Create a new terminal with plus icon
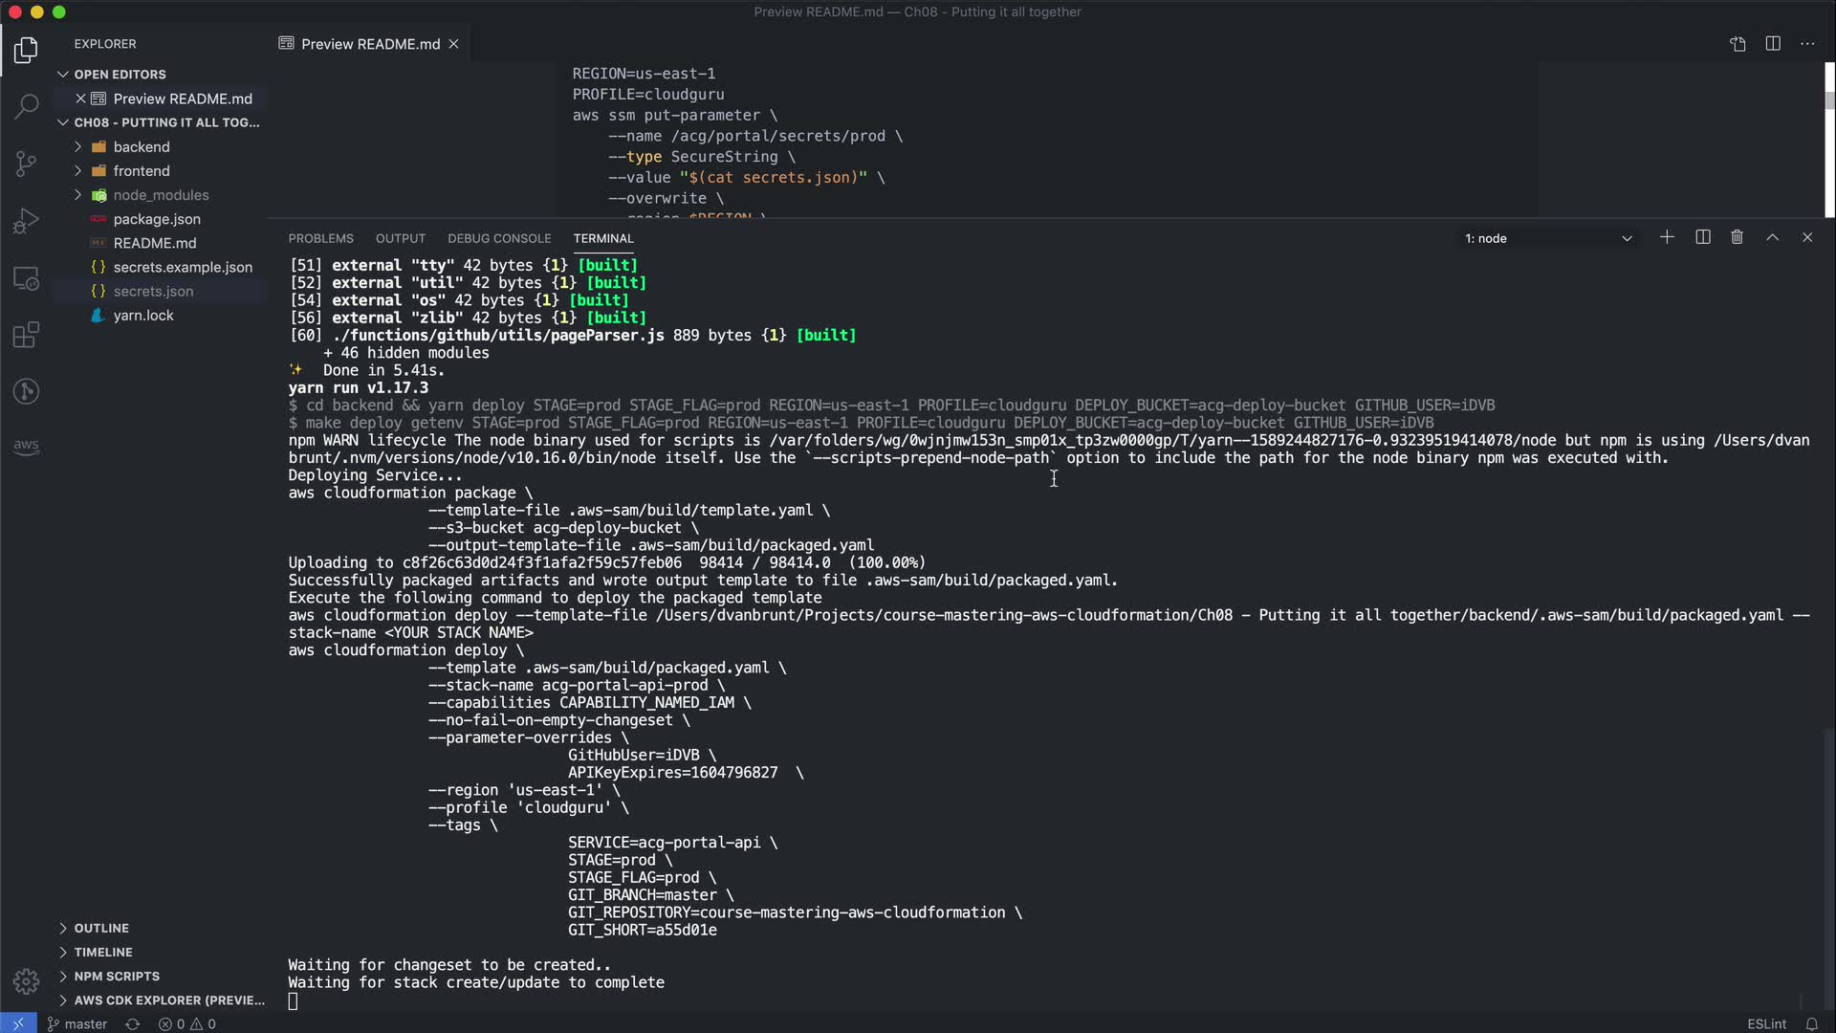Screen dimensions: 1836x1033 [1667, 237]
